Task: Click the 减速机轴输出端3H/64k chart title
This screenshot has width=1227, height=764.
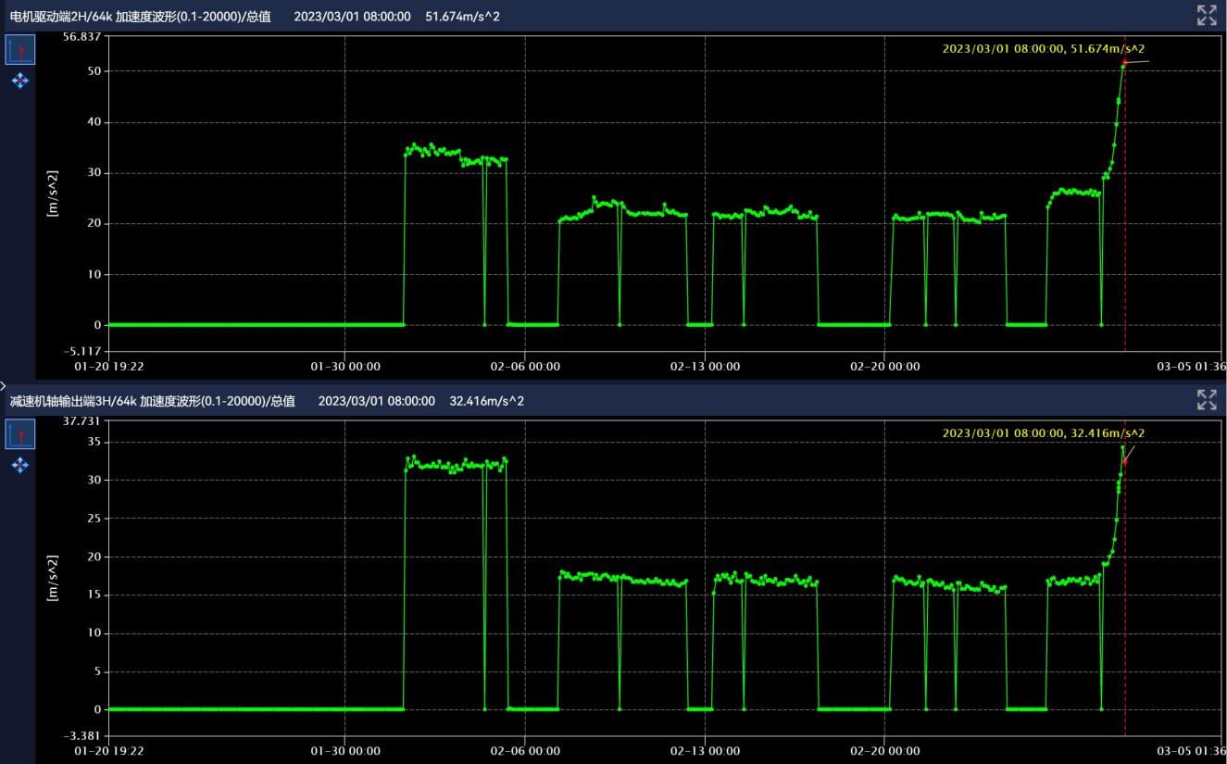Action: coord(152,401)
